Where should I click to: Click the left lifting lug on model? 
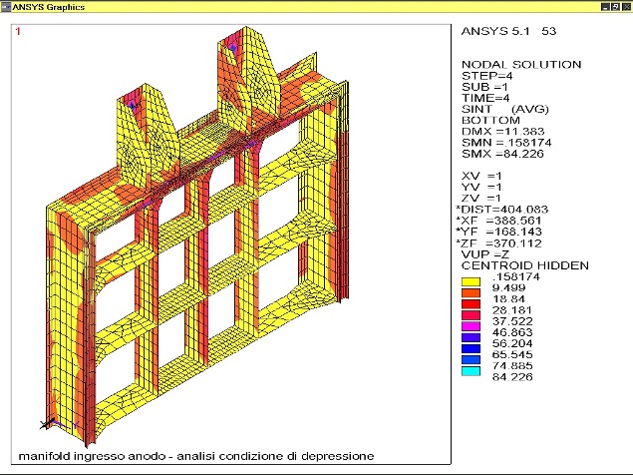[x=147, y=138]
